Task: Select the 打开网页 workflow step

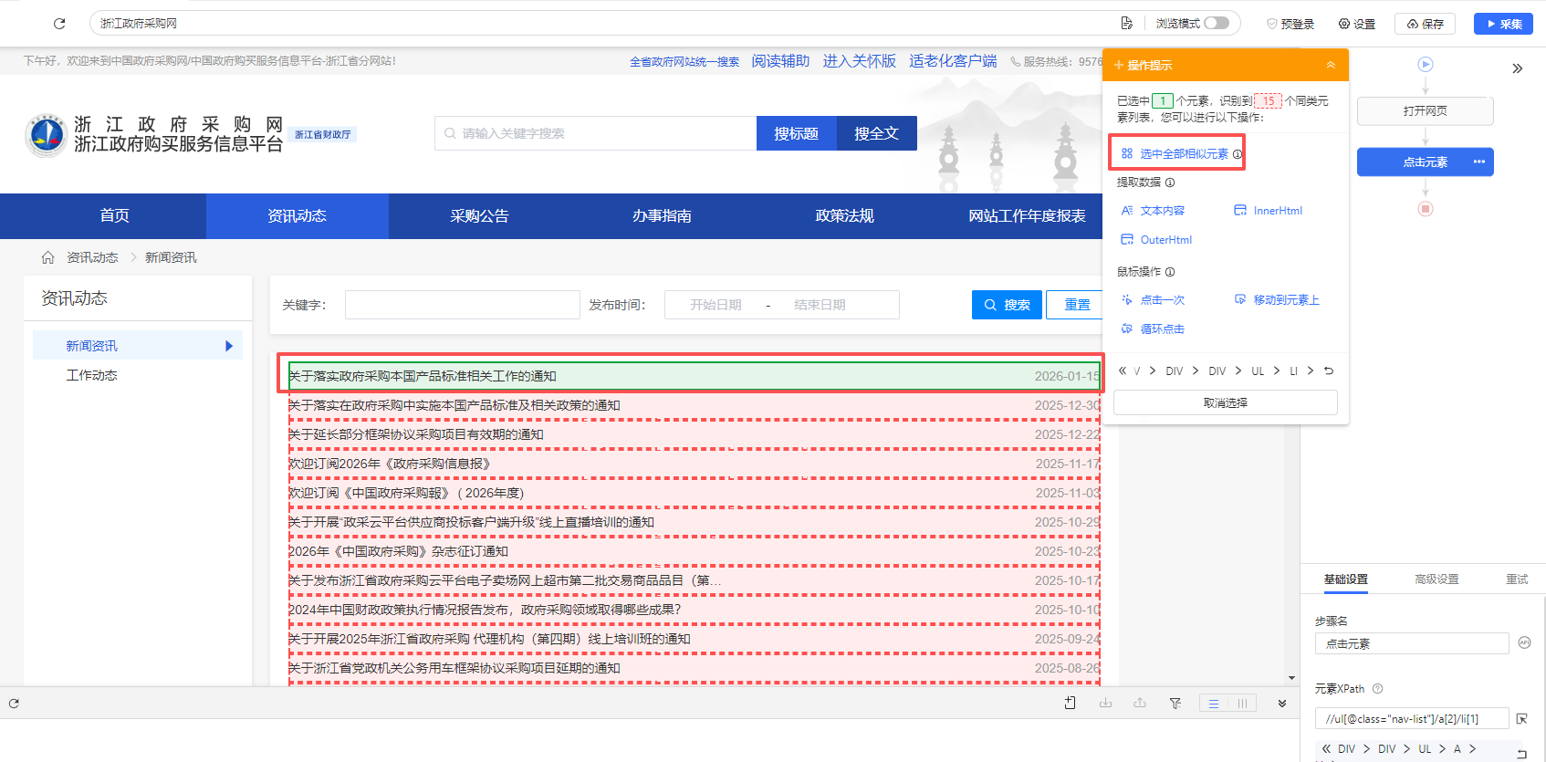Action: tap(1426, 110)
